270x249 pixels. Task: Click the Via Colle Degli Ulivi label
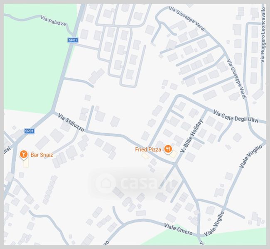click(x=236, y=117)
